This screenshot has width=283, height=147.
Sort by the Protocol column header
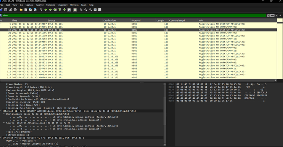click(143, 21)
